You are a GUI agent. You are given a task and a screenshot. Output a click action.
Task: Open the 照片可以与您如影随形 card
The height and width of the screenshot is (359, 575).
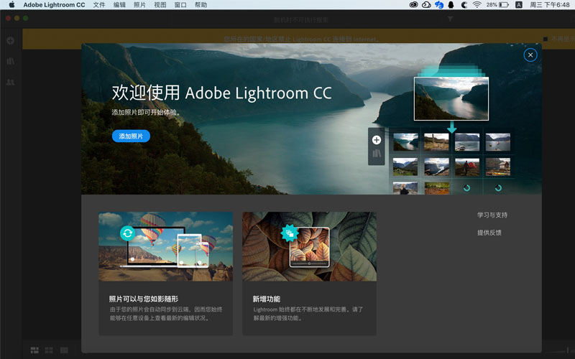[166, 274]
